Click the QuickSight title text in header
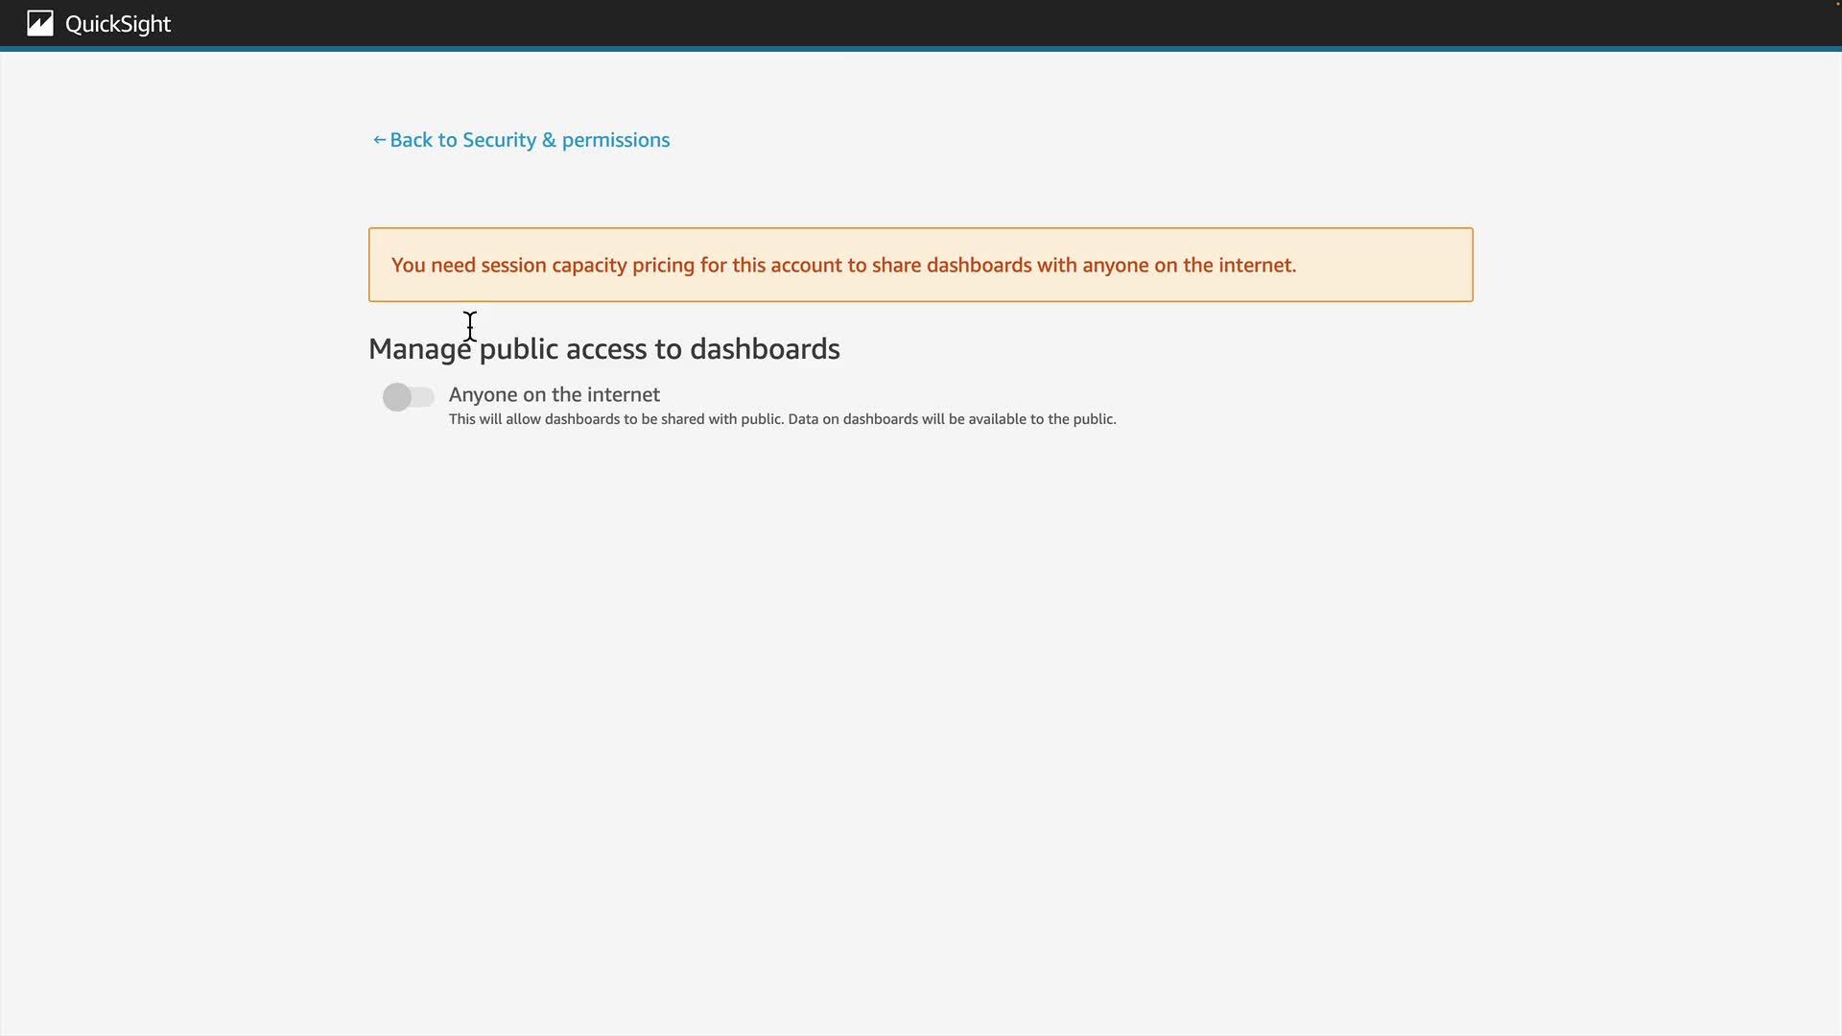This screenshot has width=1842, height=1036. (118, 24)
